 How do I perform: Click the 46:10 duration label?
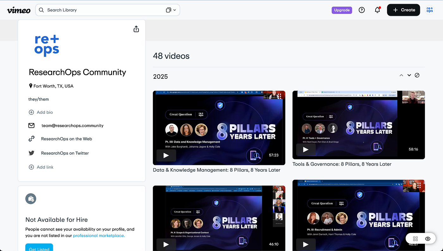click(274, 244)
